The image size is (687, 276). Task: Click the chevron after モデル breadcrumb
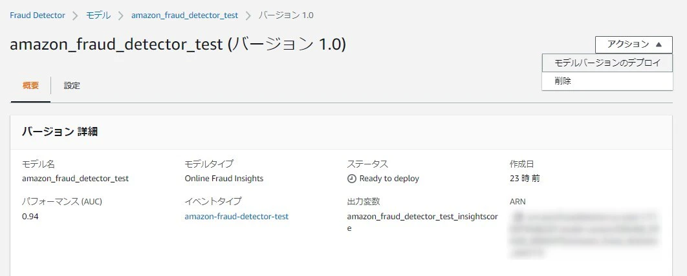[121, 15]
